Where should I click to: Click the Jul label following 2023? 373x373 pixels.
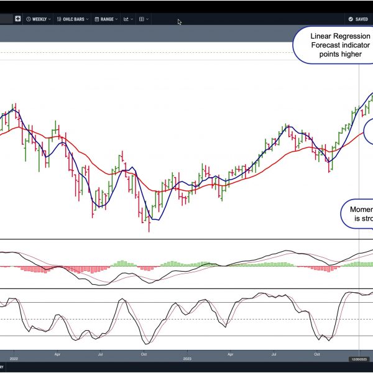[274, 354]
